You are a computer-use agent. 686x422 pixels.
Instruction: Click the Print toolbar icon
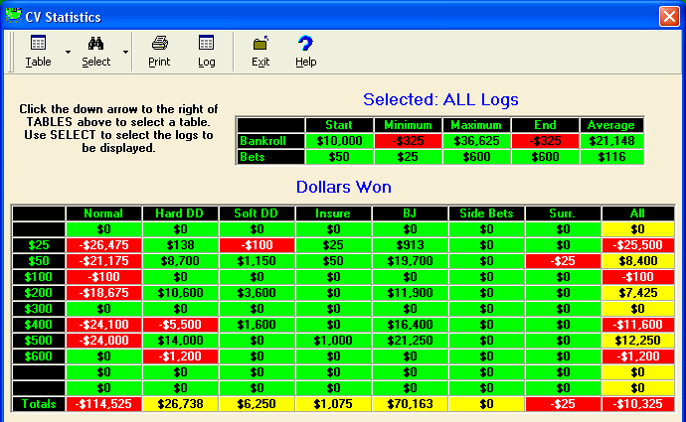tap(159, 44)
